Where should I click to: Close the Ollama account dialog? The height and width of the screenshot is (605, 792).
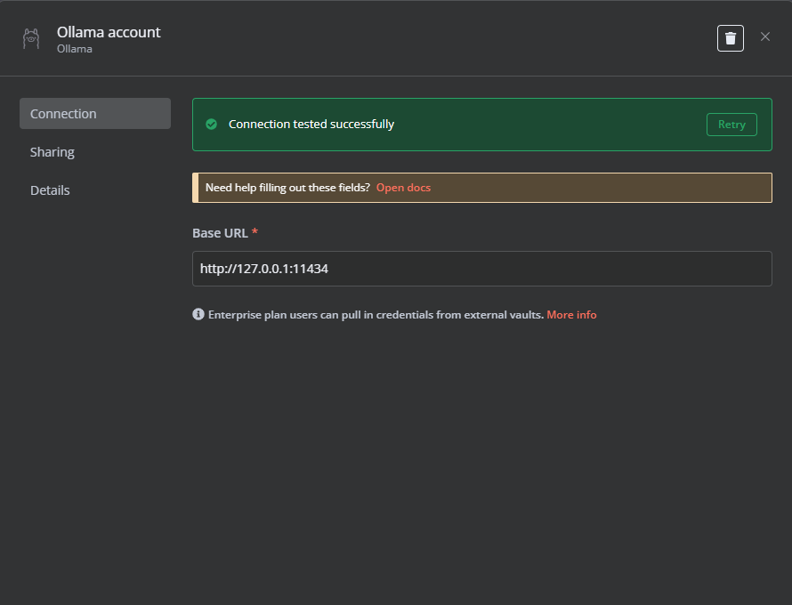tap(765, 36)
